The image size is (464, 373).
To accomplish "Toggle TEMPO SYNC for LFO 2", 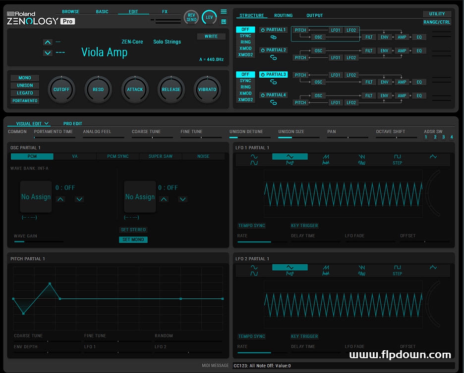I will click(251, 336).
